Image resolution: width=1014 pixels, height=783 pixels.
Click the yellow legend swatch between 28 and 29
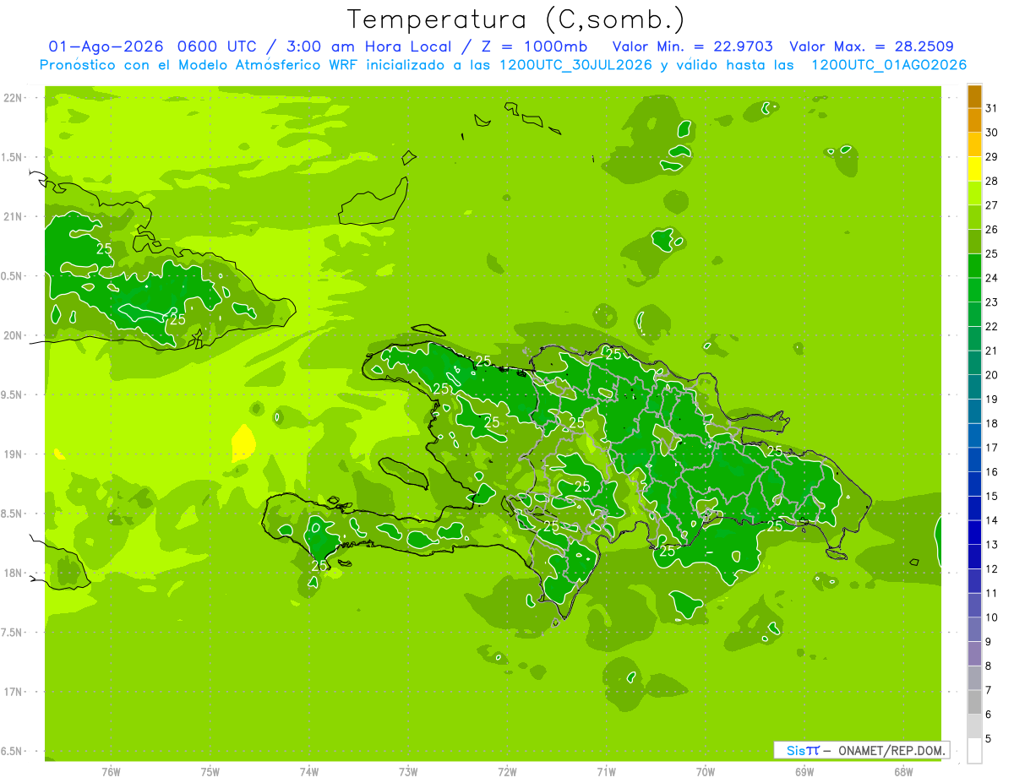974,168
